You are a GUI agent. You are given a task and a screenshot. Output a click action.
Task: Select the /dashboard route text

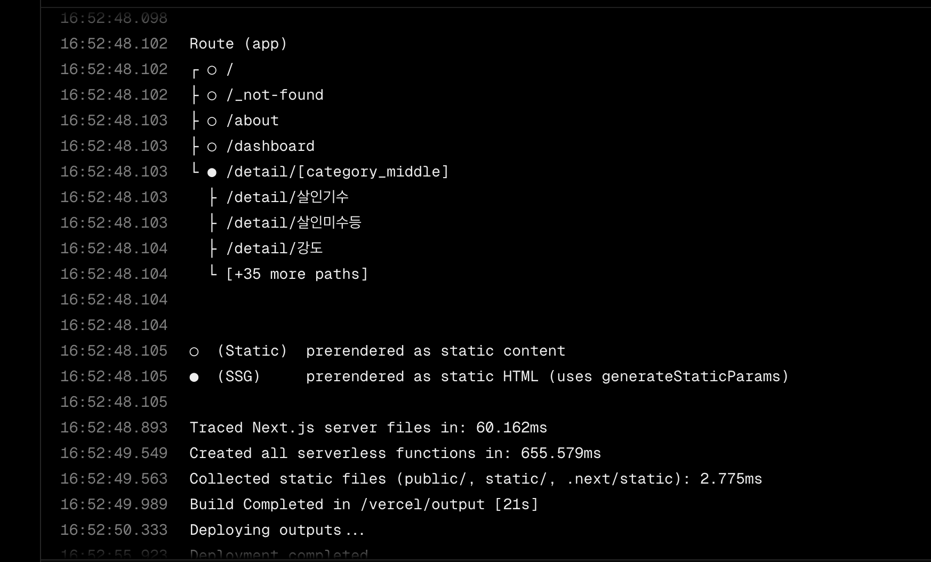270,146
